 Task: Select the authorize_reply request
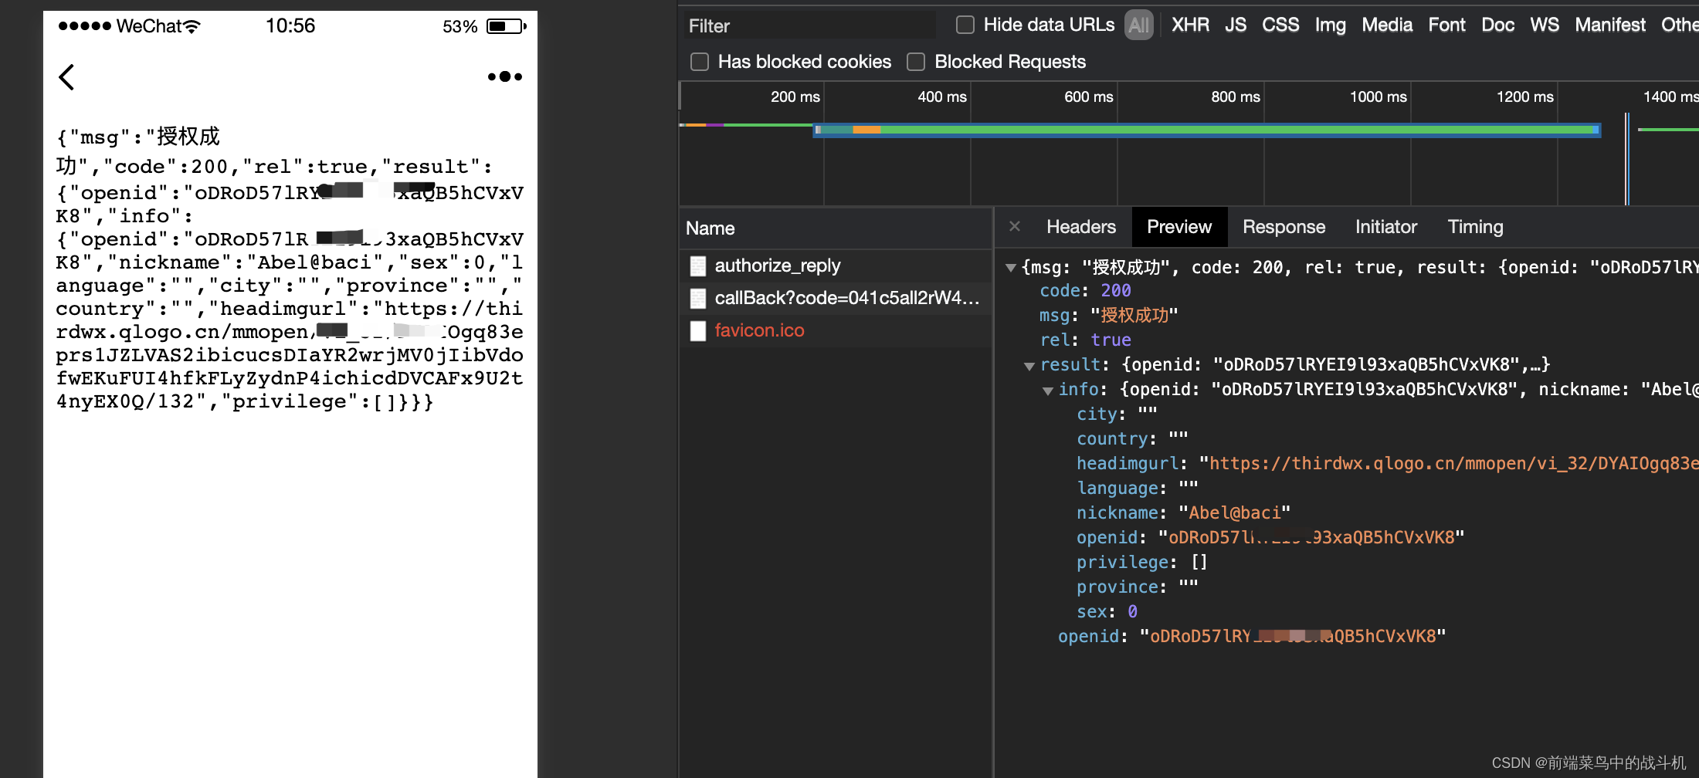click(836, 266)
